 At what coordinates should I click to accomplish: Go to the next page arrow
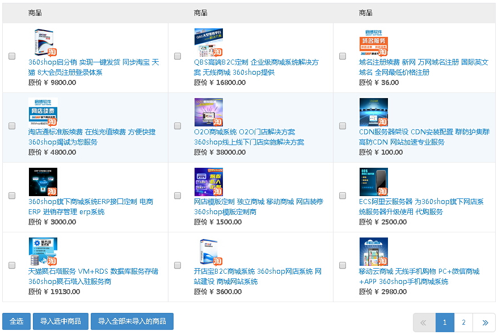tap(484, 323)
